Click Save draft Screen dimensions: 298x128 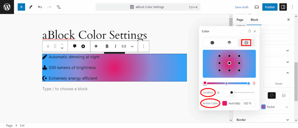pos(242,7)
